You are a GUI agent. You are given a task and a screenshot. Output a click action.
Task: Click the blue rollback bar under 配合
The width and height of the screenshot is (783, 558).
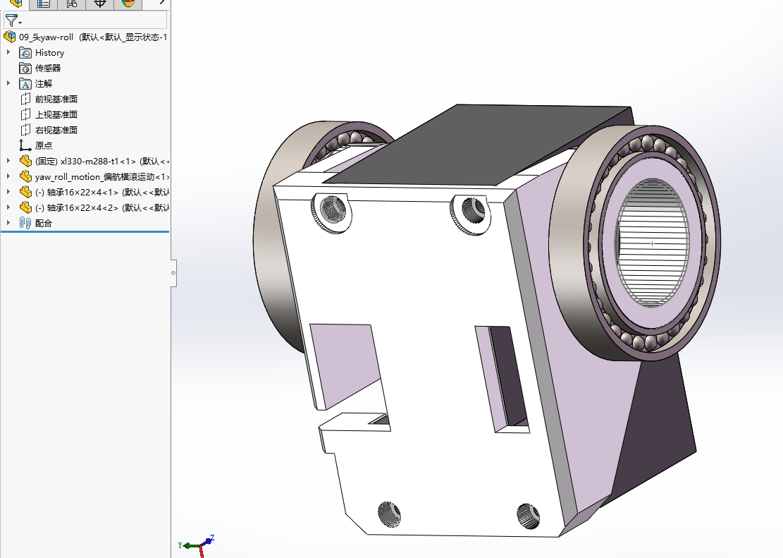(x=85, y=232)
